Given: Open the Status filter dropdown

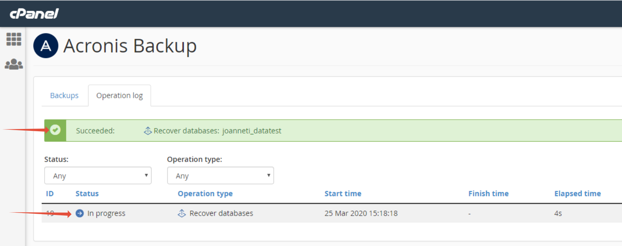Looking at the screenshot, I should (x=98, y=175).
